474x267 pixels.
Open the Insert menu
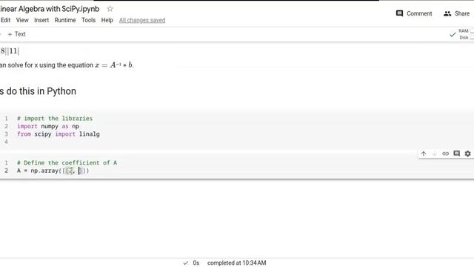pos(41,20)
